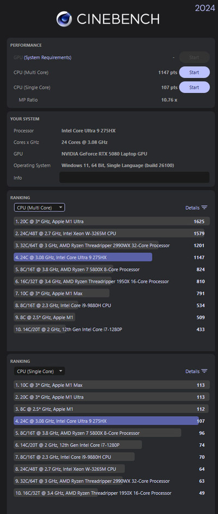Open the System Requirements link

pos(48,57)
